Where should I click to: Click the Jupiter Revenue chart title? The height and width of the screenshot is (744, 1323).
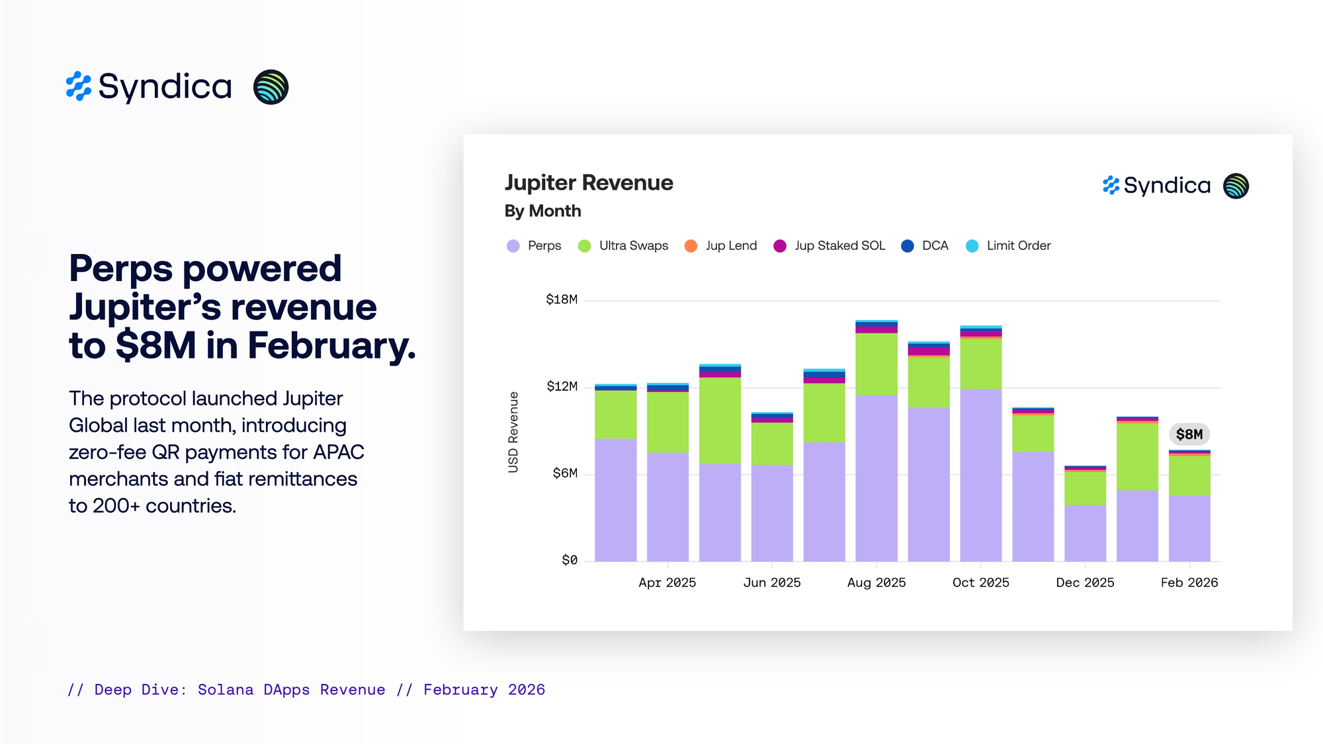pos(589,183)
